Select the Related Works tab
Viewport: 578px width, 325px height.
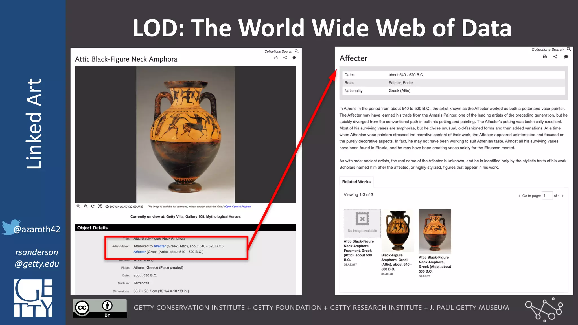tap(356, 182)
